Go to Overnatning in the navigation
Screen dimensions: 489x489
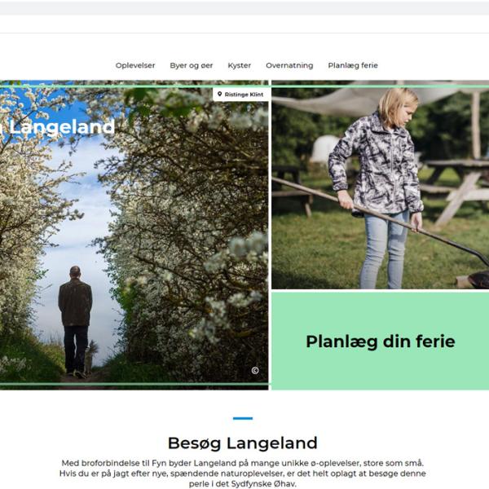click(x=289, y=65)
